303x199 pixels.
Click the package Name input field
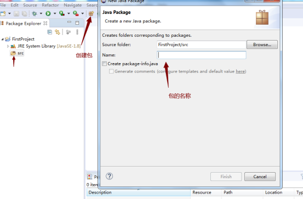pyautogui.click(x=201, y=55)
